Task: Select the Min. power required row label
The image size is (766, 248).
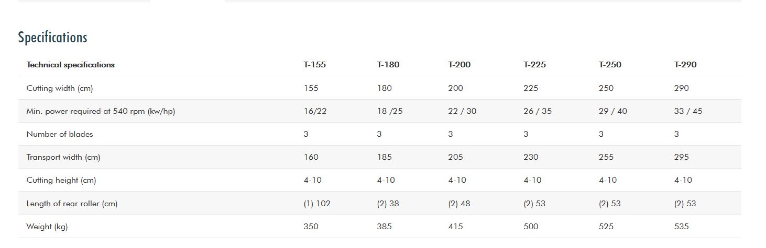Action: pos(101,111)
